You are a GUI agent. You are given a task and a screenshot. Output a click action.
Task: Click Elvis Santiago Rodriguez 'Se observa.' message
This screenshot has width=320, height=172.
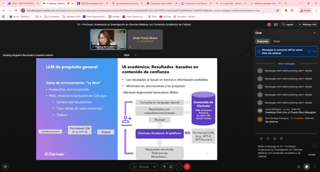coord(272,122)
